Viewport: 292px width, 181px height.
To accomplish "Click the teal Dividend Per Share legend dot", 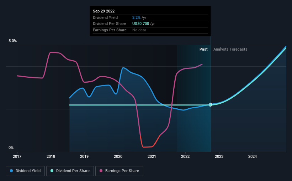I will [x=52, y=171].
